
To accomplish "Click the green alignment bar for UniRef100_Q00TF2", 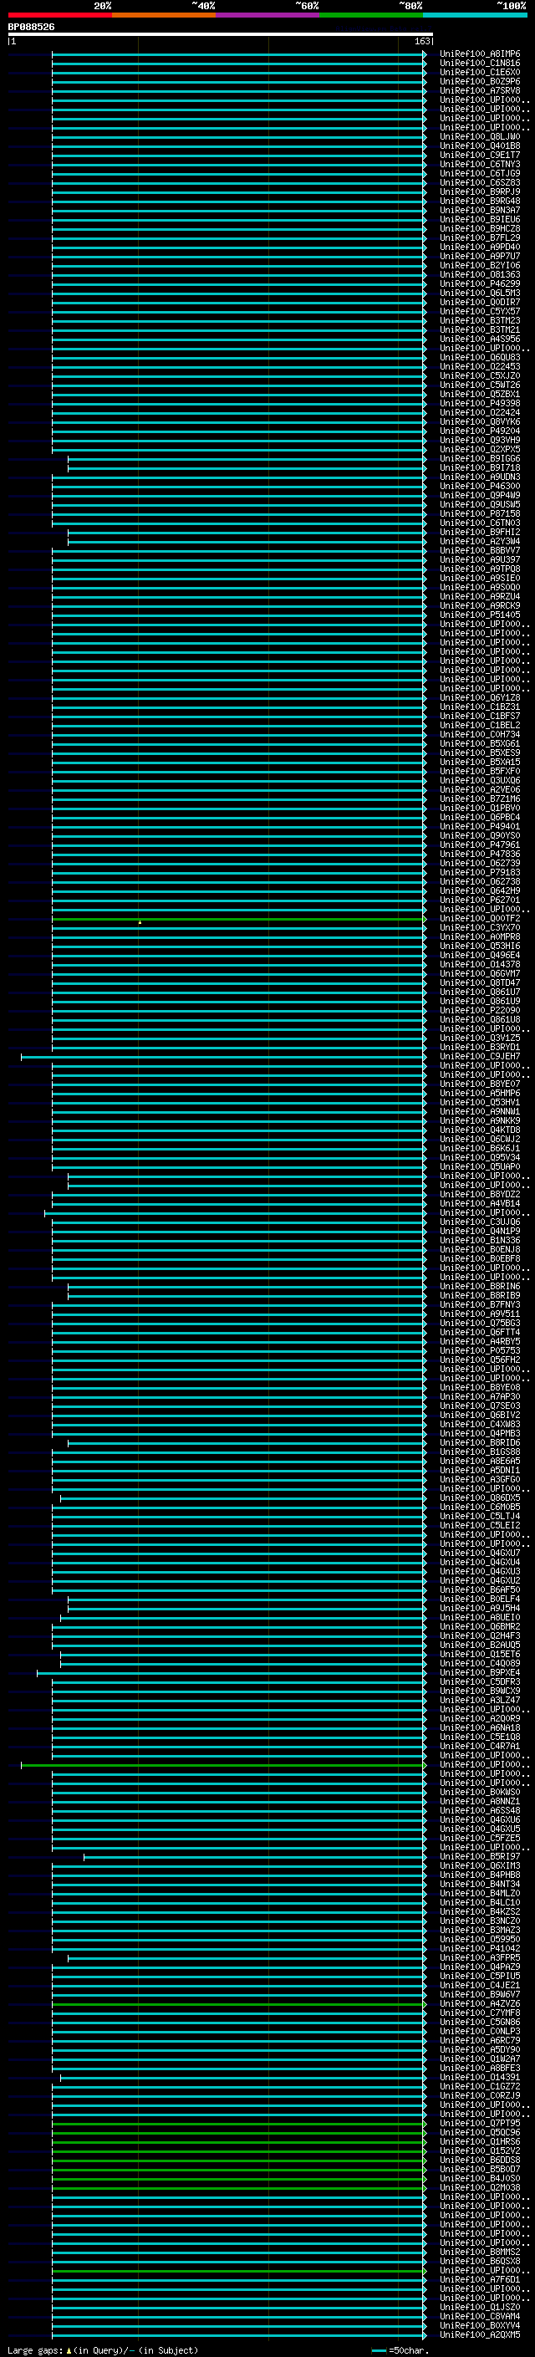I will point(239,919).
